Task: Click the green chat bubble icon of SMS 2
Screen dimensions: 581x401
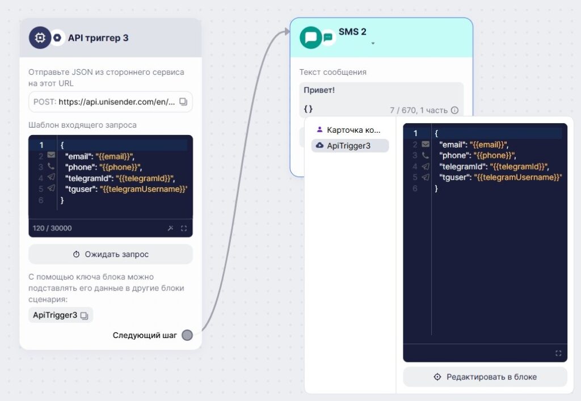Action: (310, 37)
